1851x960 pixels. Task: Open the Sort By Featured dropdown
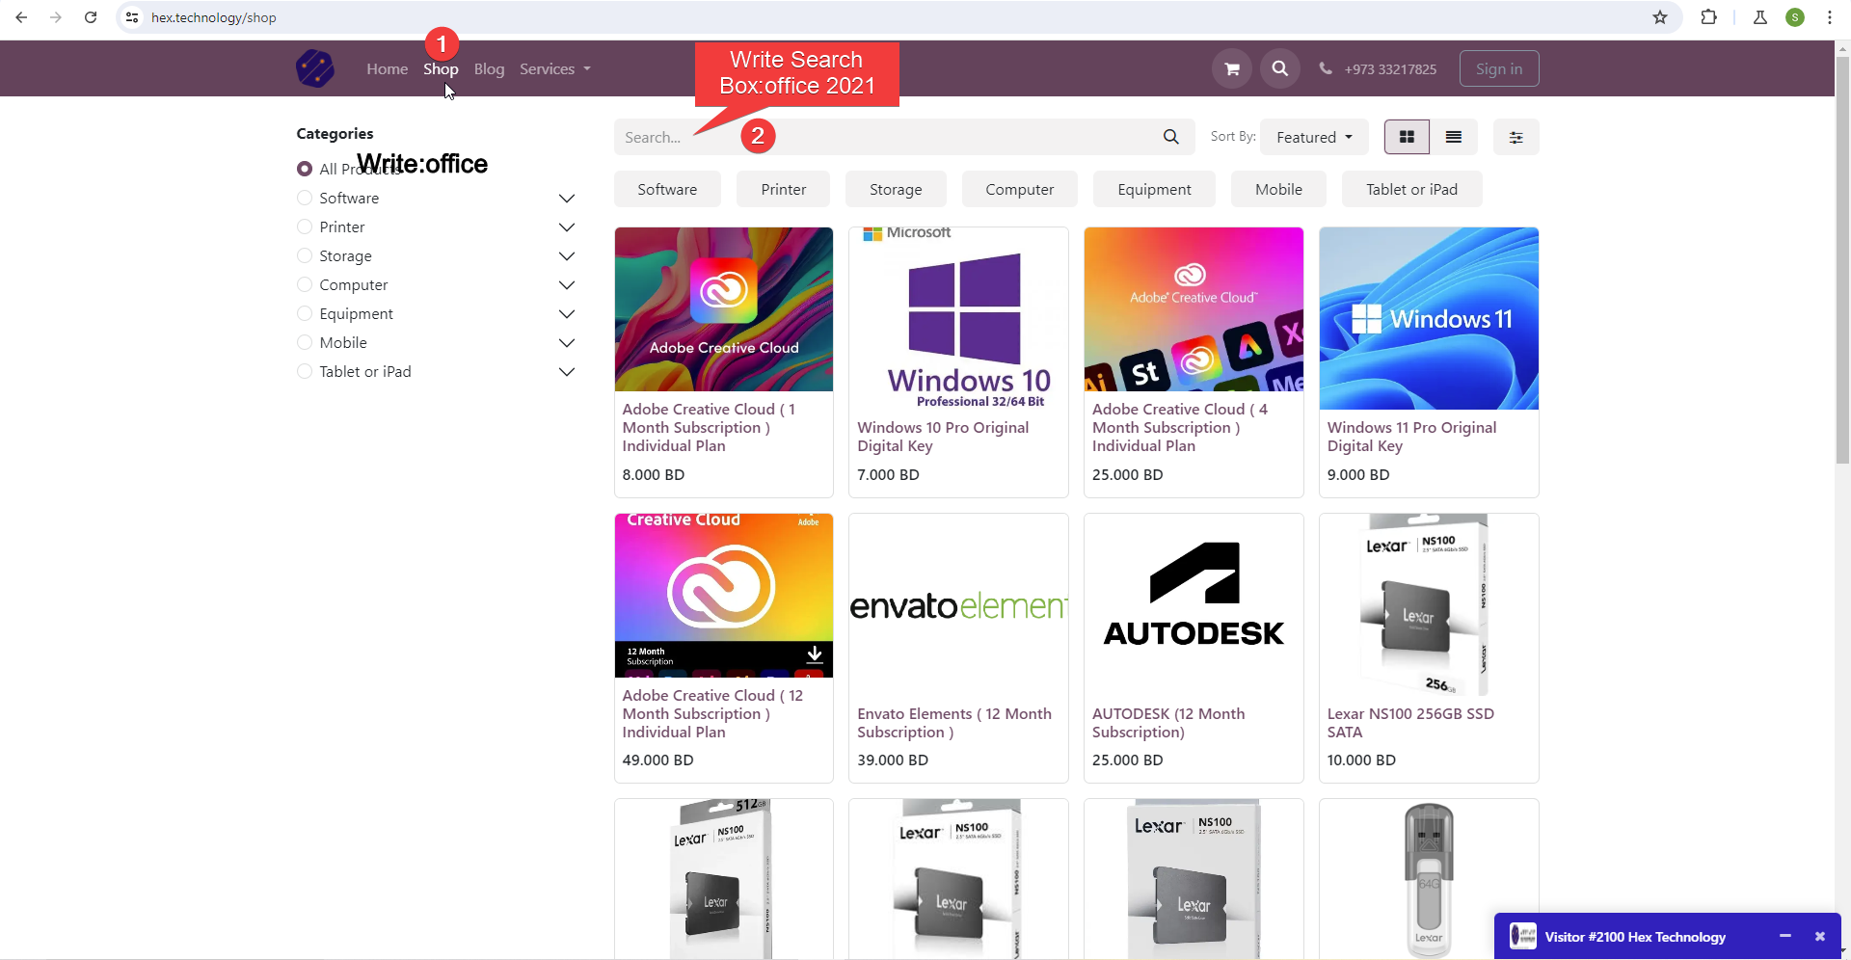[x=1314, y=137]
